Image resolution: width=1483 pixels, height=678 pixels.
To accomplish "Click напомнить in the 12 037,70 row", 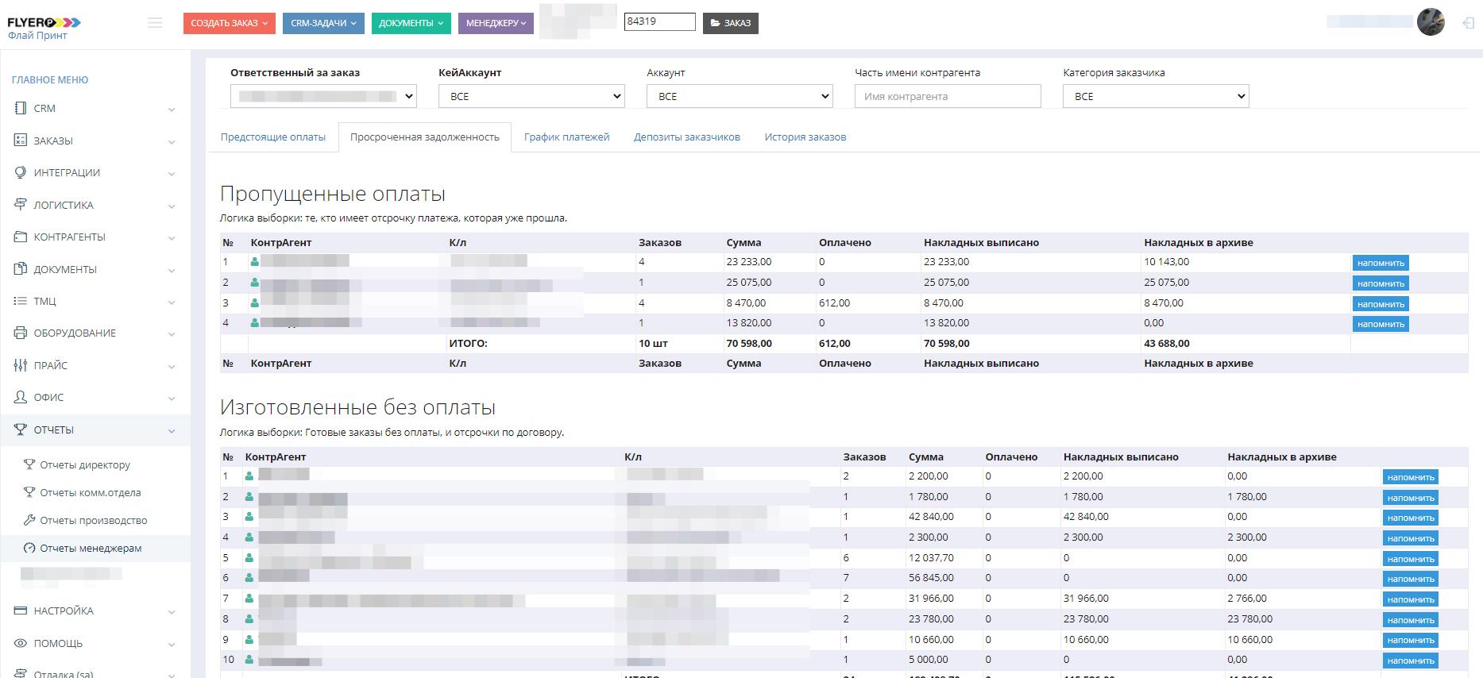I will pyautogui.click(x=1411, y=559).
